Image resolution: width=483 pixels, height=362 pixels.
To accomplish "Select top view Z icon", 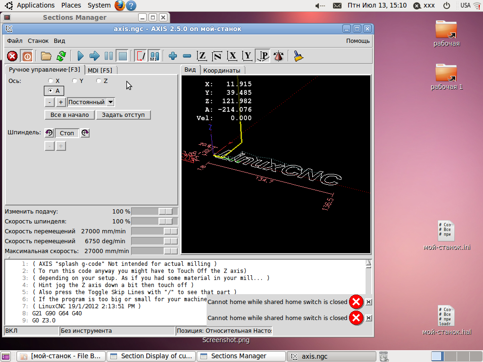I will (x=202, y=56).
